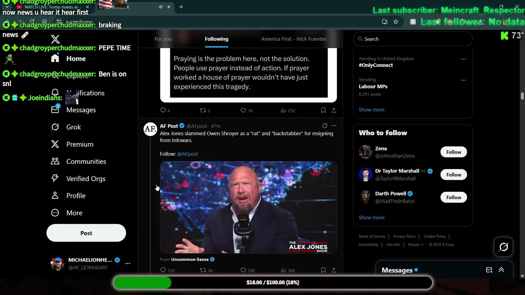The width and height of the screenshot is (525, 295).
Task: Open Cookie Policy link
Action: click(435, 236)
